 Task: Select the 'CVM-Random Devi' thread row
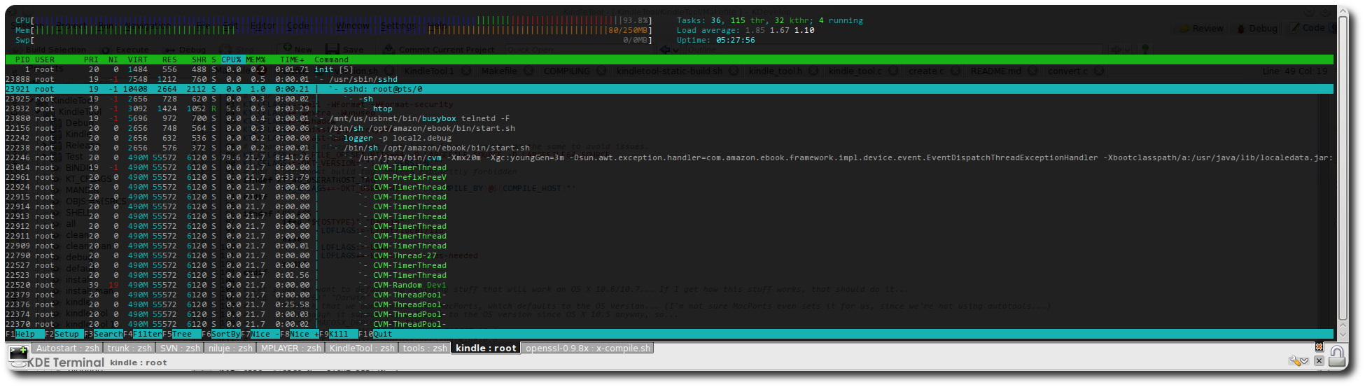point(669,285)
